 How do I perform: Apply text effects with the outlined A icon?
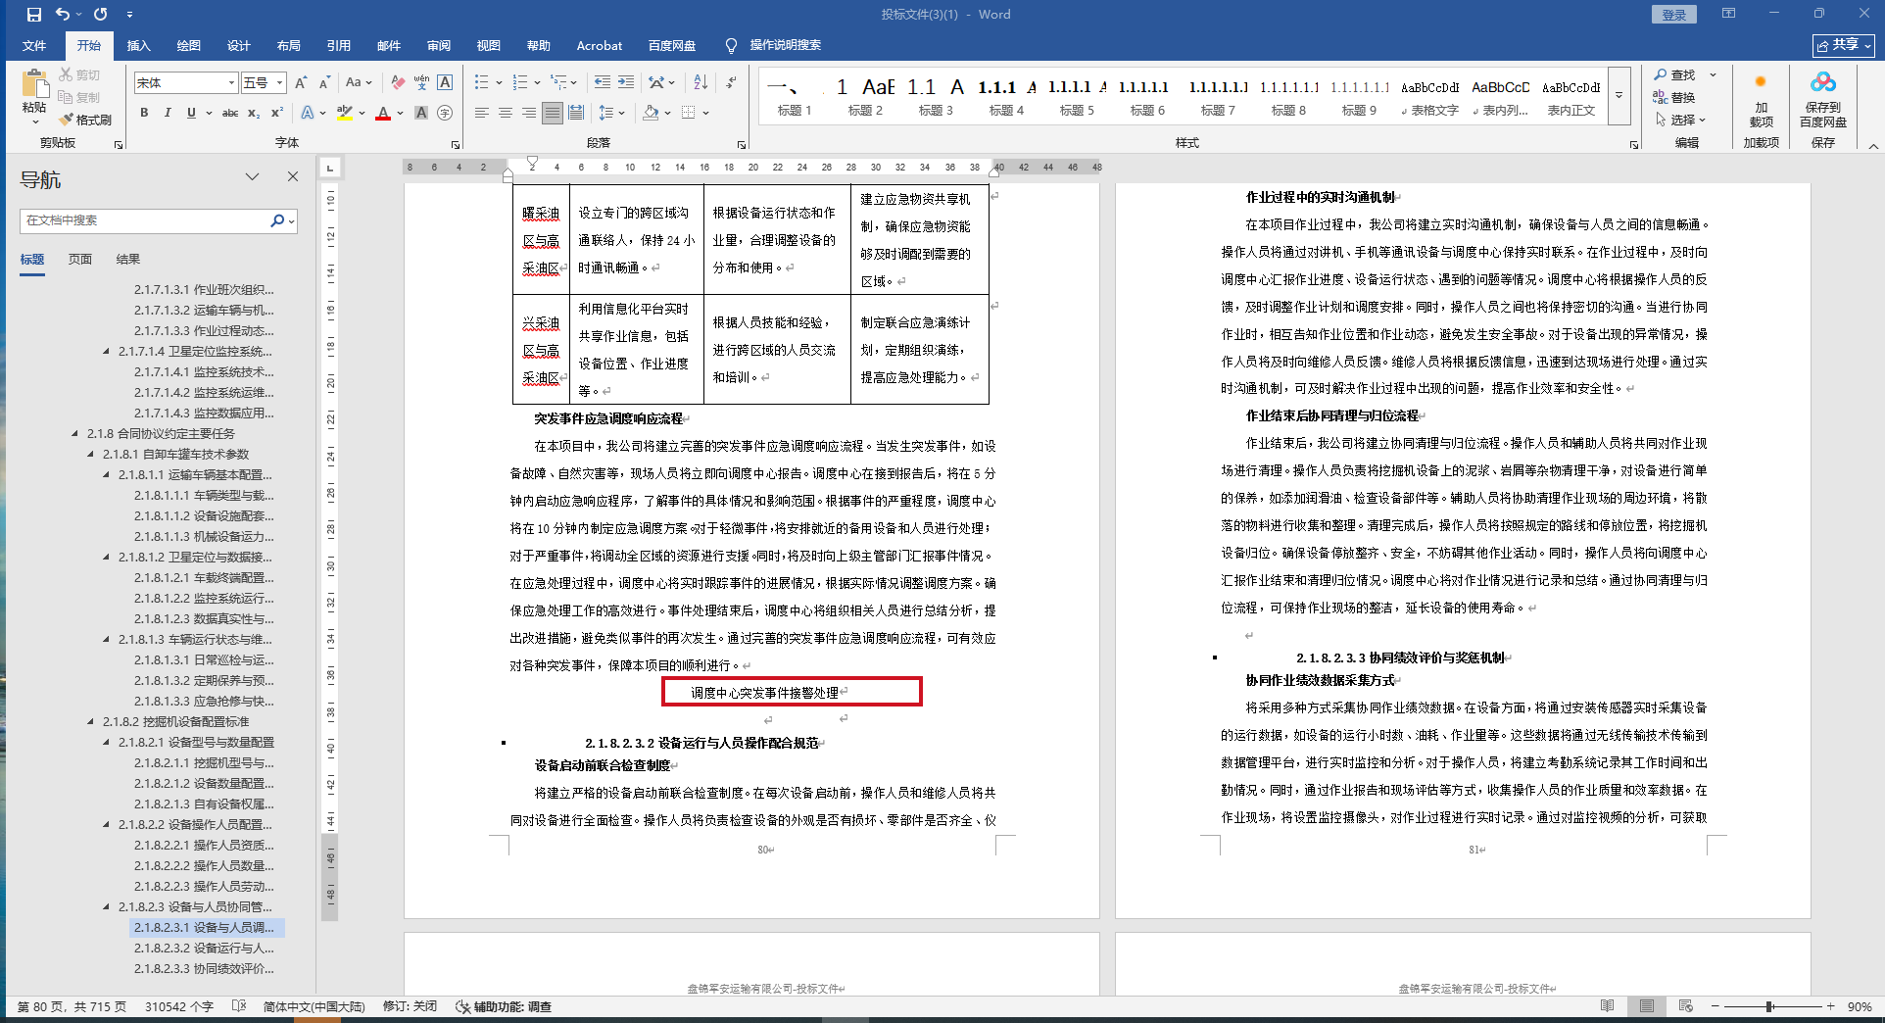(308, 113)
